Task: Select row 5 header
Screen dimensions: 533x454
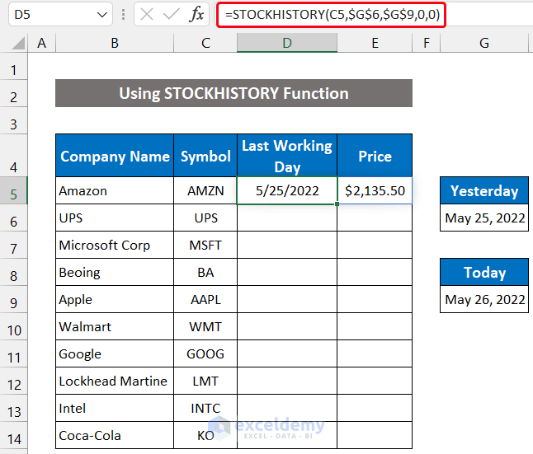Action: click(x=14, y=190)
